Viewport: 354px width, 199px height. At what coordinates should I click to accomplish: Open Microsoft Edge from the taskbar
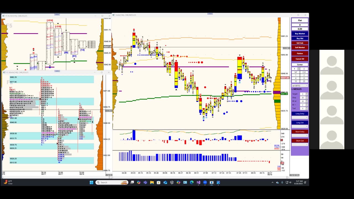coord(192,182)
